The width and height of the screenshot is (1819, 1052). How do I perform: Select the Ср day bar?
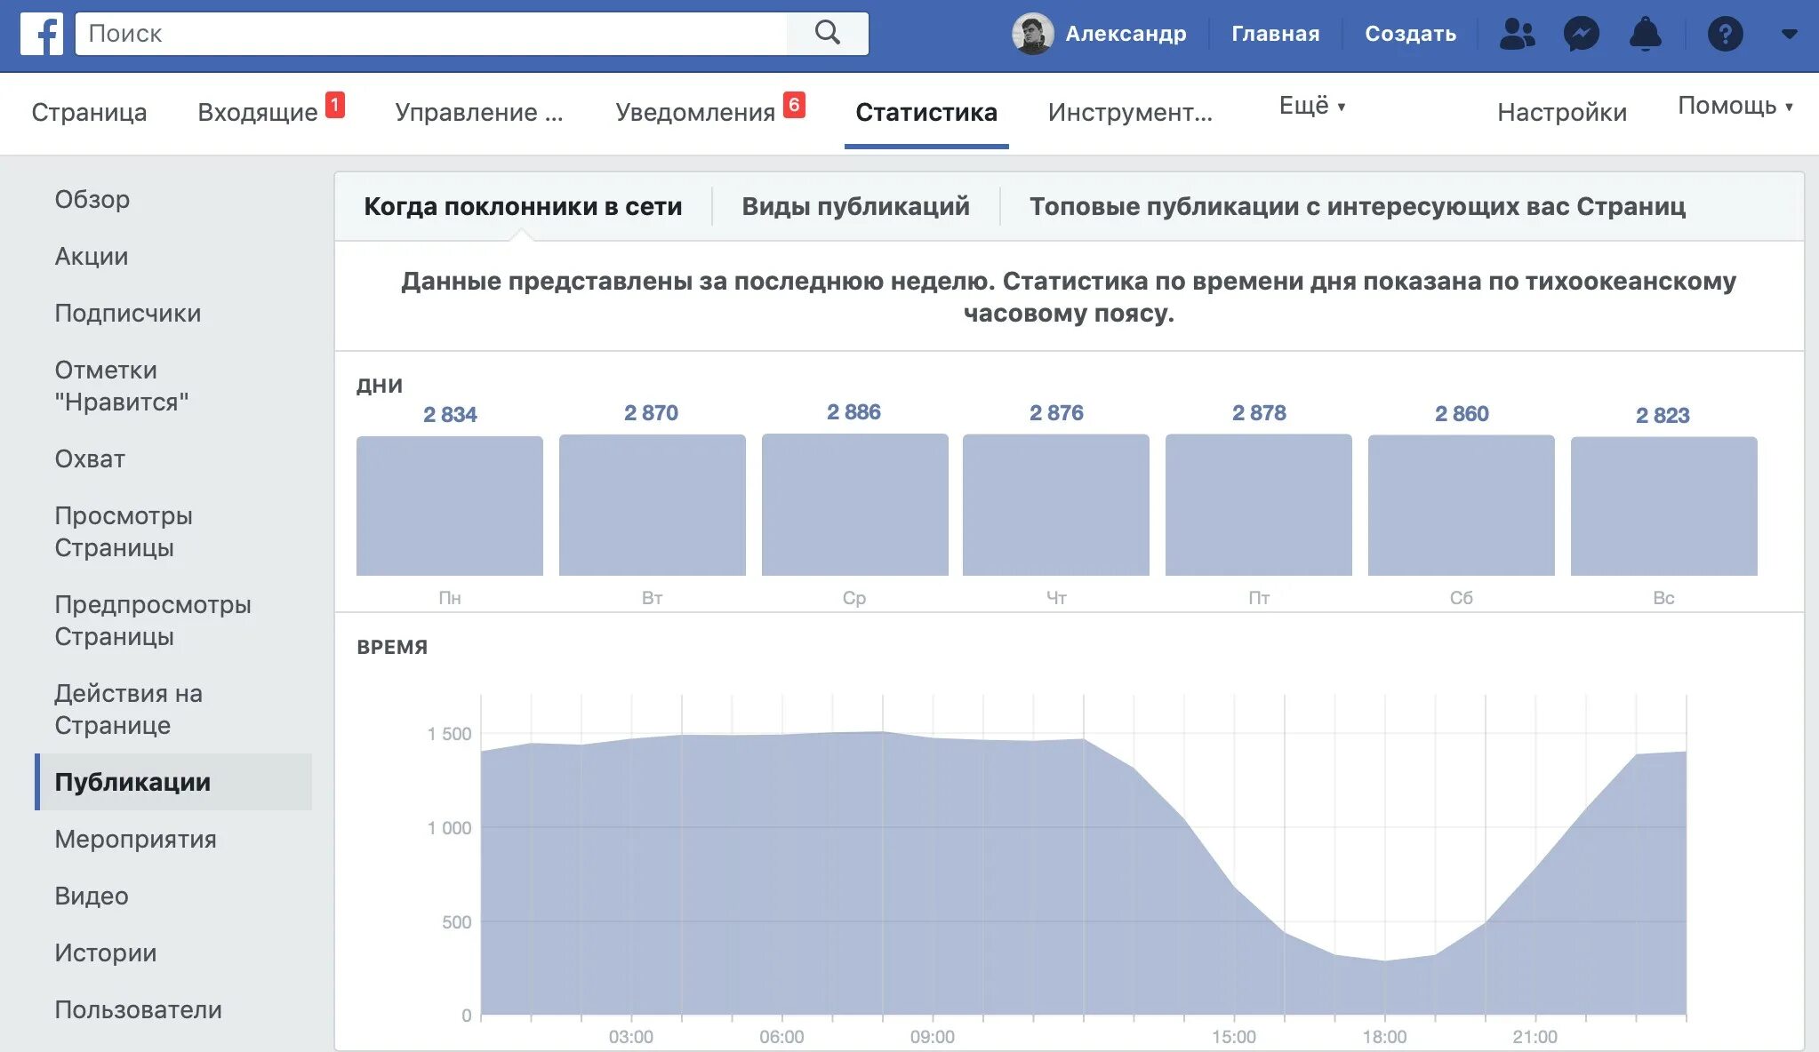pyautogui.click(x=854, y=505)
